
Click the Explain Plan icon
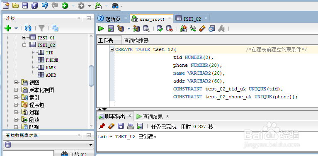click(121, 29)
